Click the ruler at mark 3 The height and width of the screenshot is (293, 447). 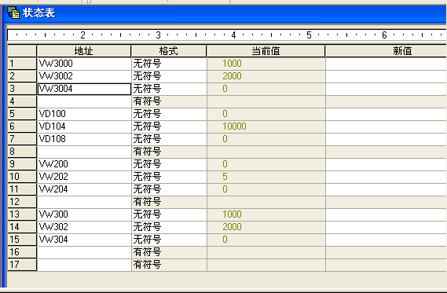(158, 35)
